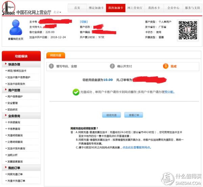Open 加油卡客户信息维护
Screen dimensions: 203x187
pyautogui.click(x=19, y=77)
